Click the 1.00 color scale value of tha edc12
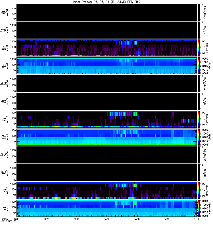The width and height of the screenshot is (213, 227). (x=203, y=41)
